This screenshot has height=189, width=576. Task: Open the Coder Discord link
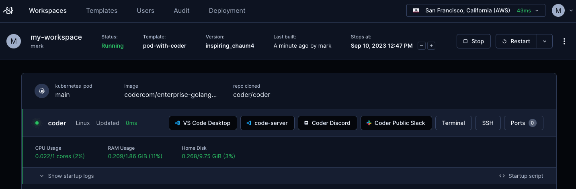pyautogui.click(x=328, y=123)
